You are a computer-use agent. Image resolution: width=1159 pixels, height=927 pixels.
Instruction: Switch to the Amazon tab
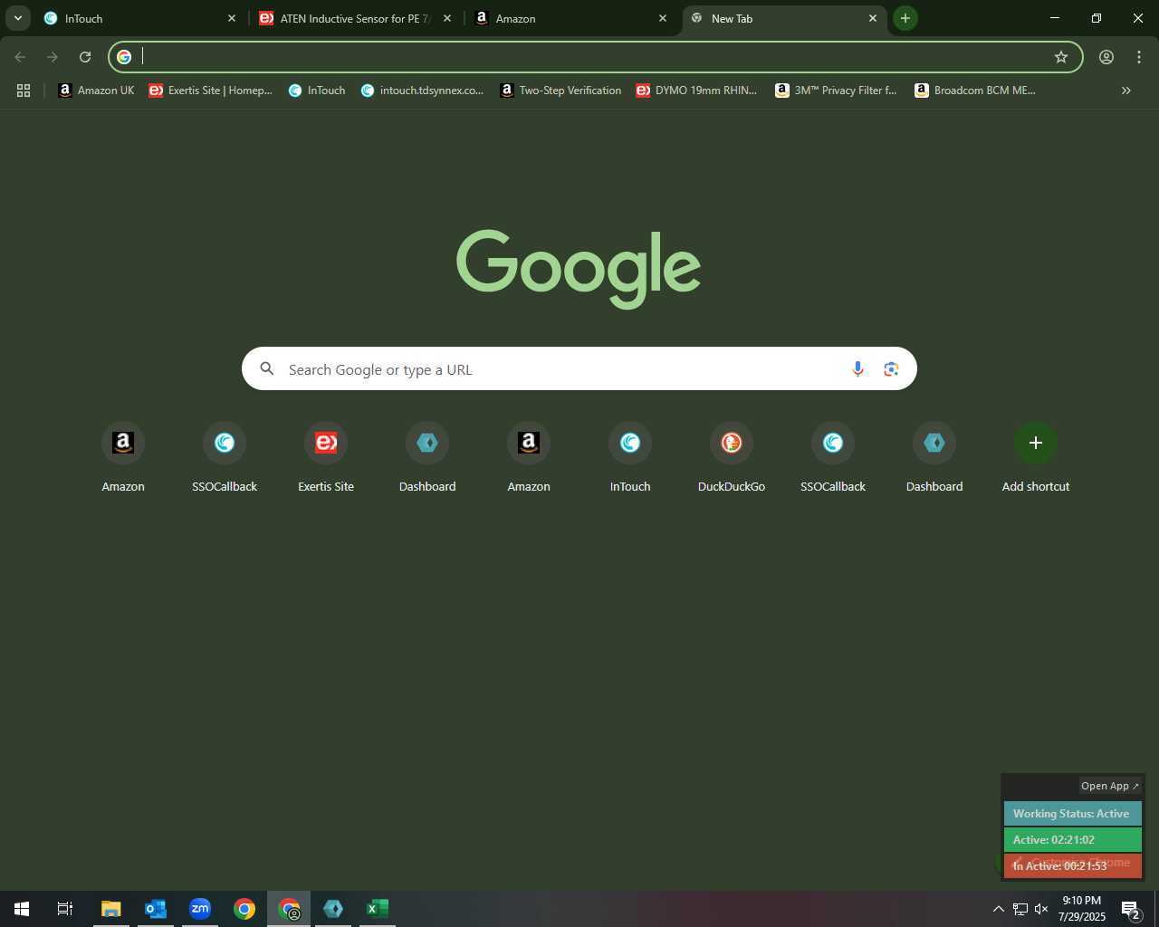point(571,18)
